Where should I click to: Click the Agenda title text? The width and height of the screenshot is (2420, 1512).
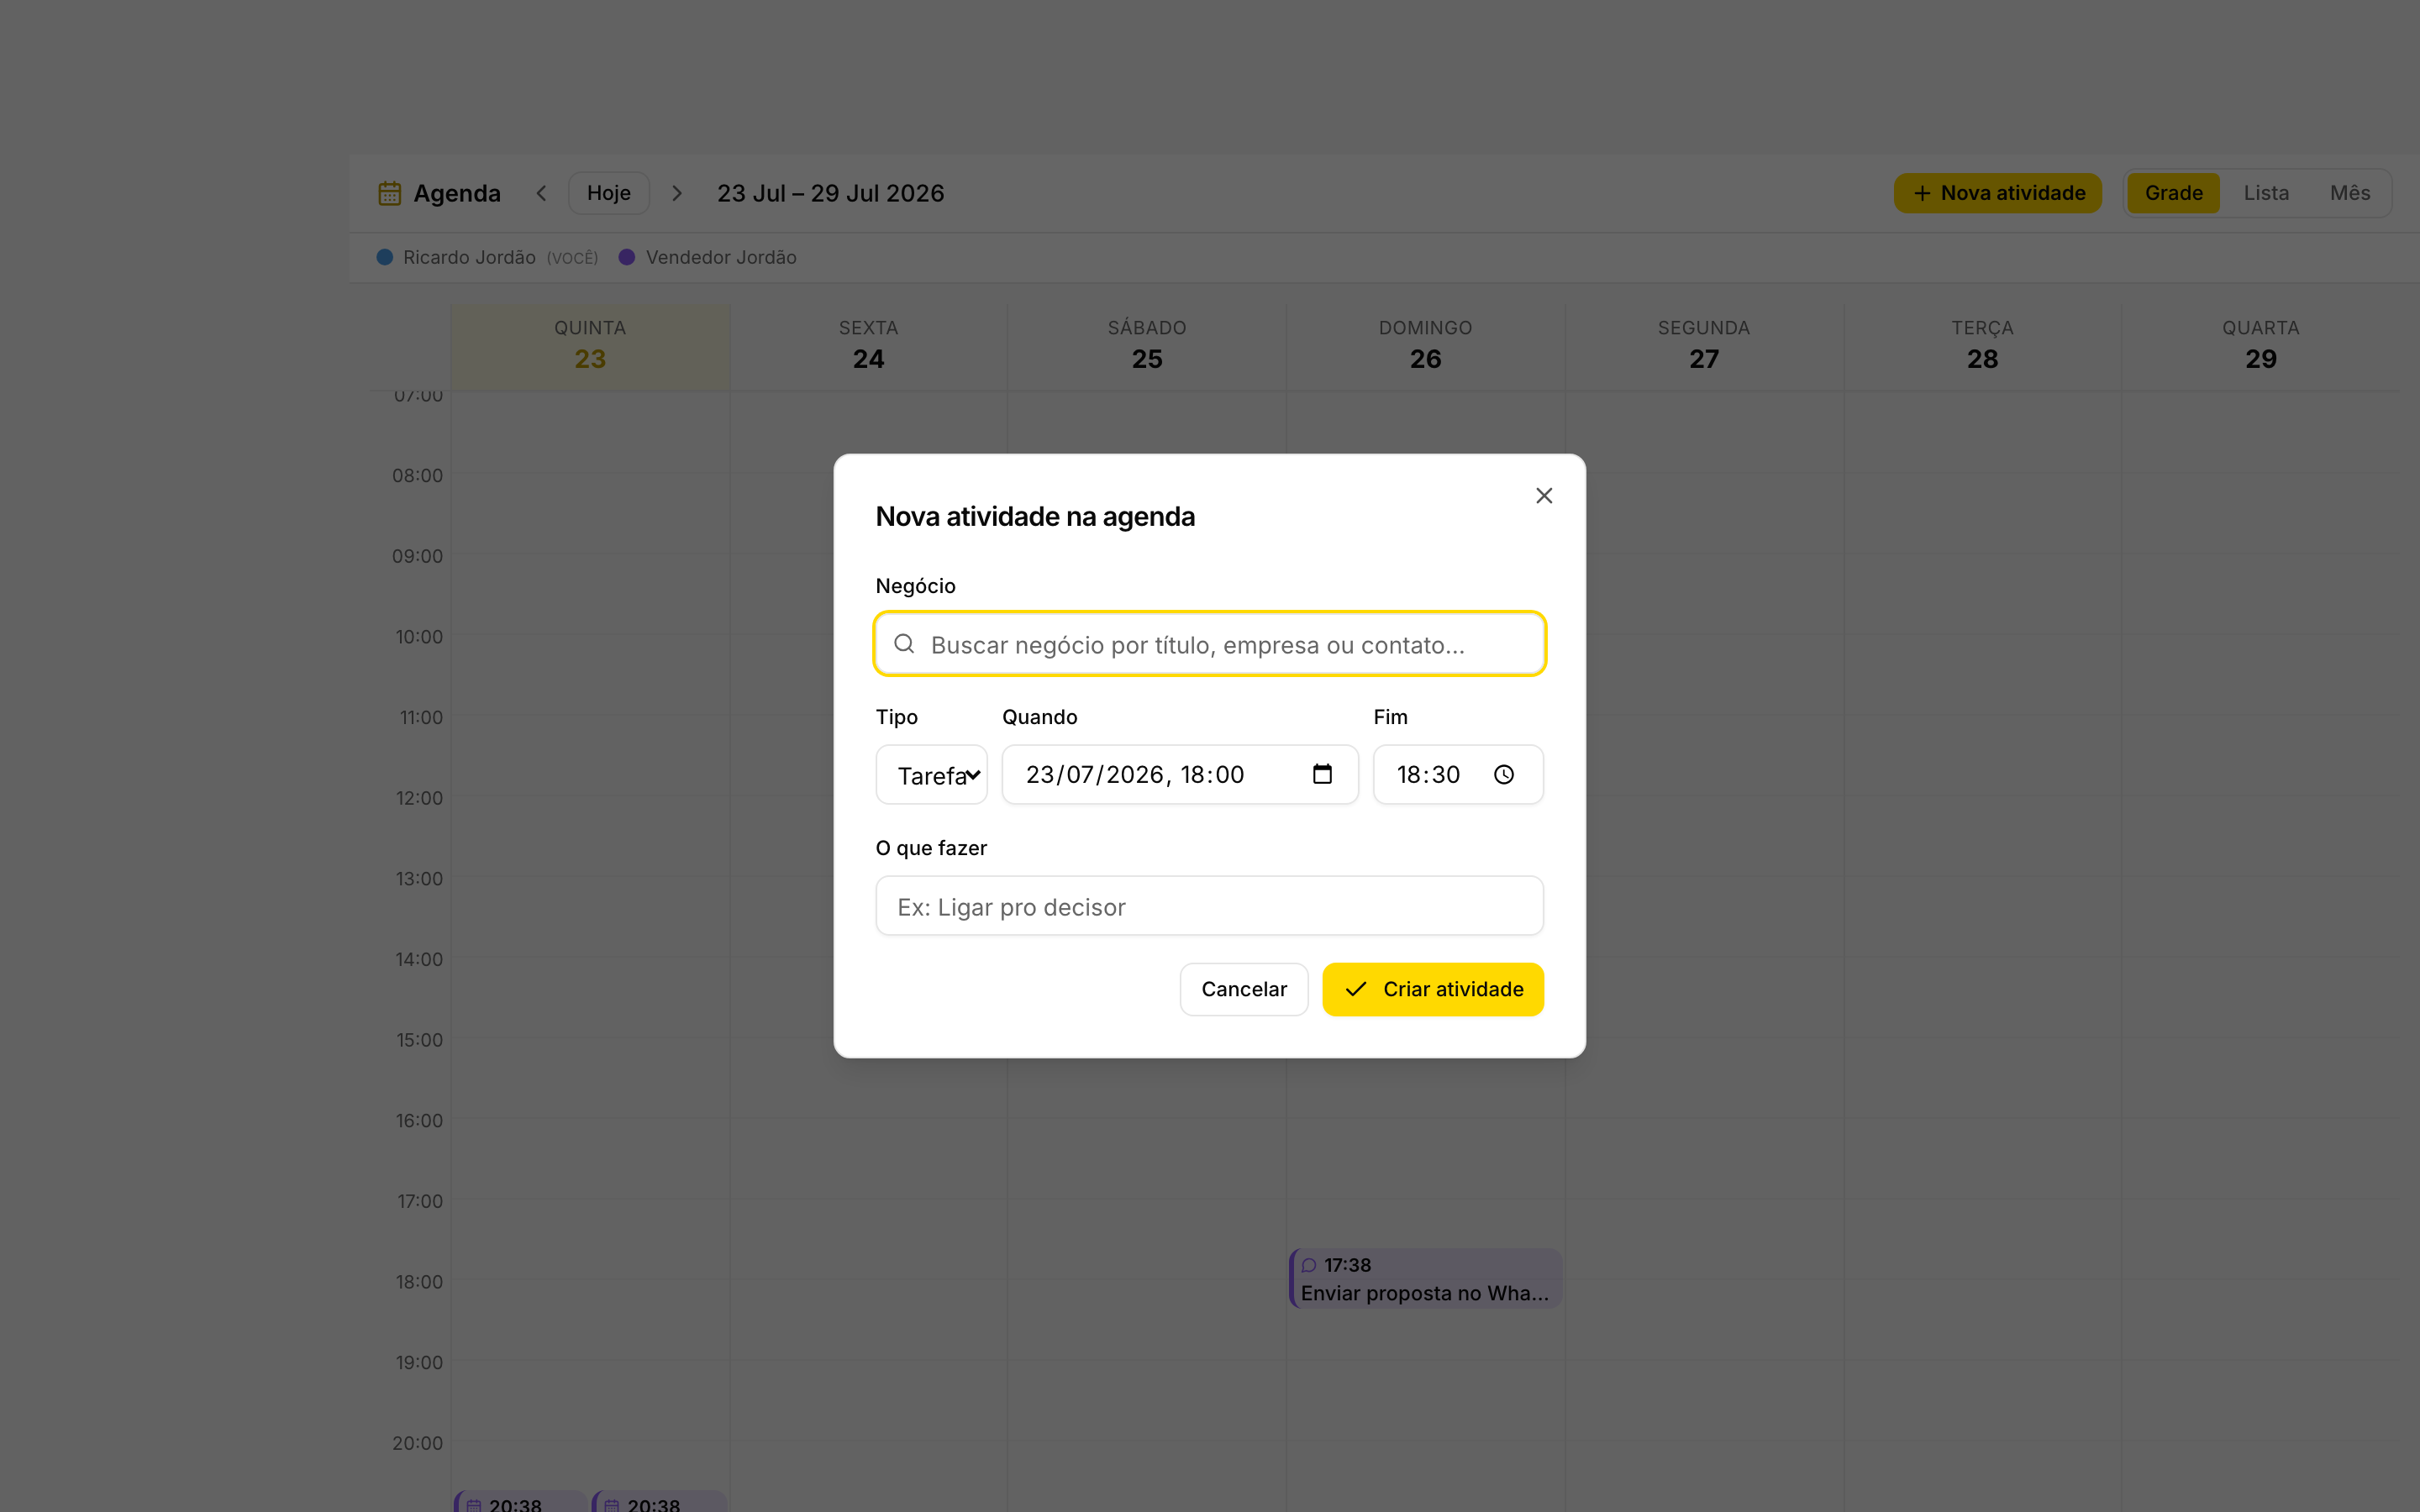457,193
